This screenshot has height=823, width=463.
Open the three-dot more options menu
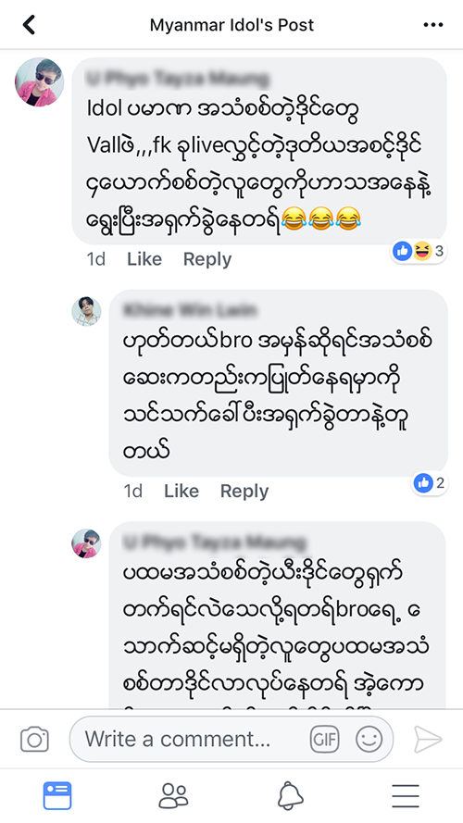[x=433, y=25]
